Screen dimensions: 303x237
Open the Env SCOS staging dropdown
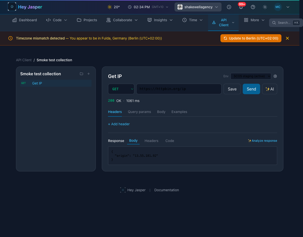pyautogui.click(x=251, y=76)
